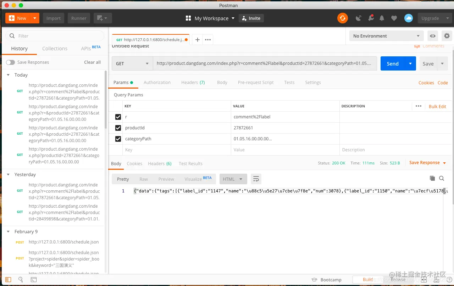The width and height of the screenshot is (454, 286).
Task: Open the Pre-request Script tab
Action: pos(256,82)
